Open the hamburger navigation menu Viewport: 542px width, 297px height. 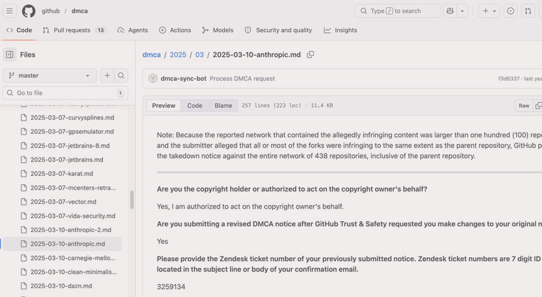click(10, 11)
